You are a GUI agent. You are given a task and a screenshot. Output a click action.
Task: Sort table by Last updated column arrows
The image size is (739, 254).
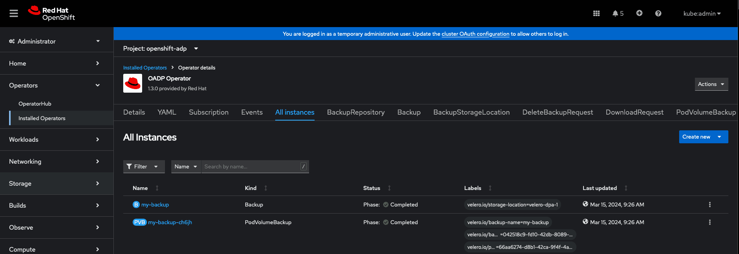[626, 188]
